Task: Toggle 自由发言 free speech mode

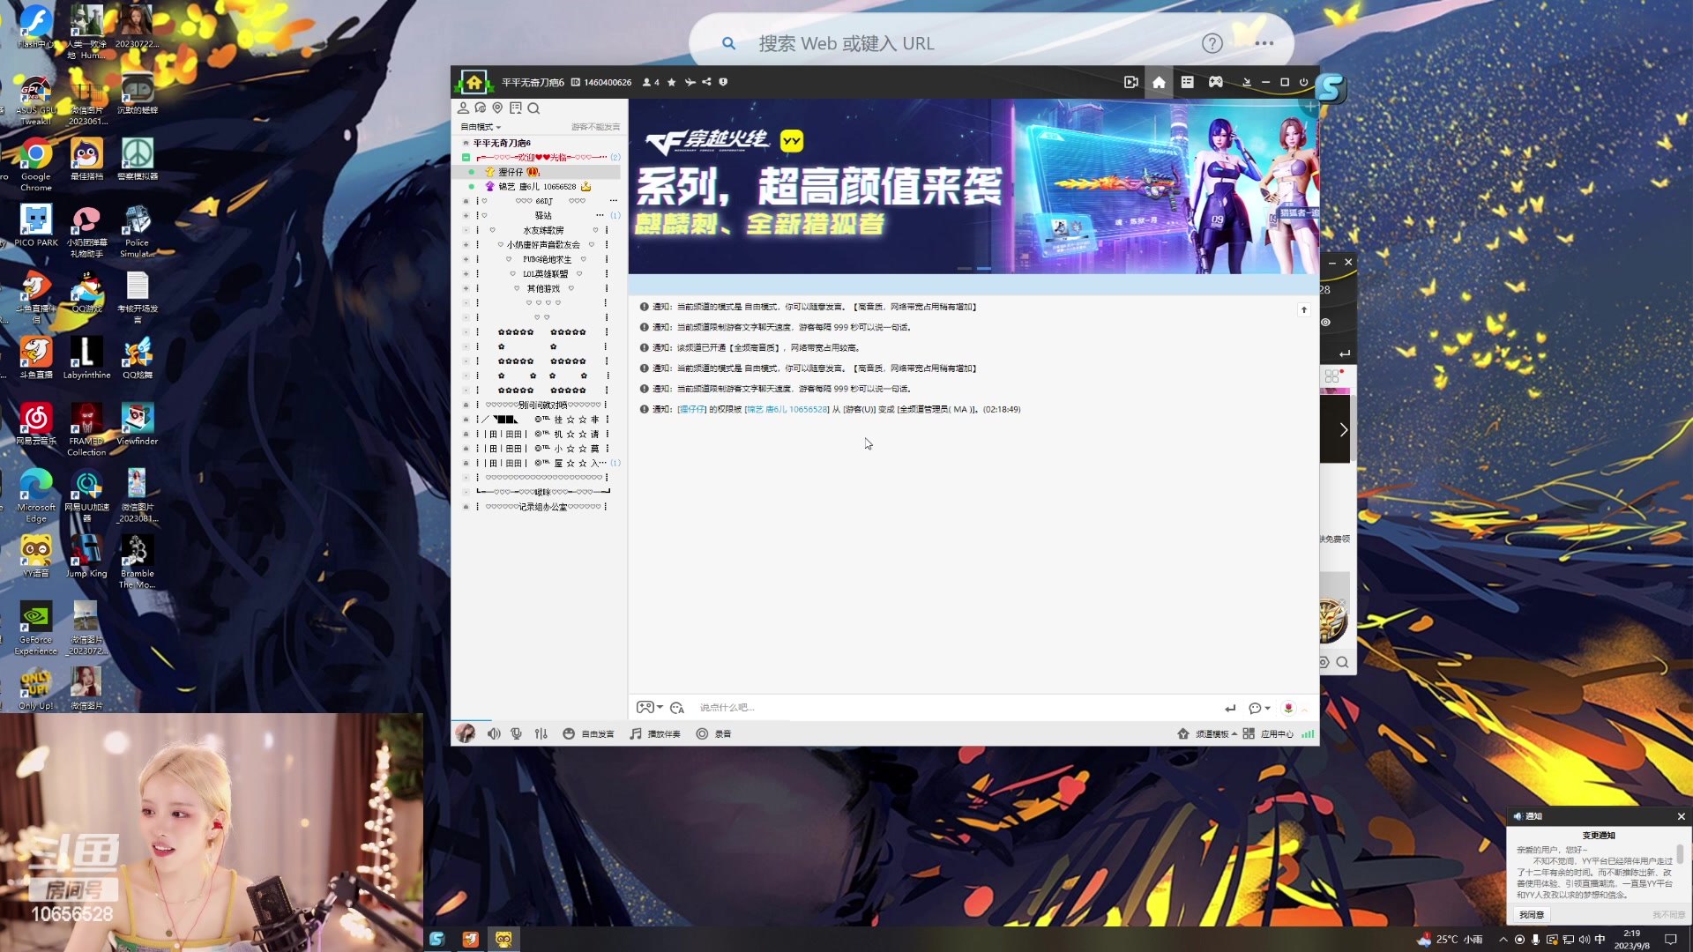Action: [x=588, y=734]
